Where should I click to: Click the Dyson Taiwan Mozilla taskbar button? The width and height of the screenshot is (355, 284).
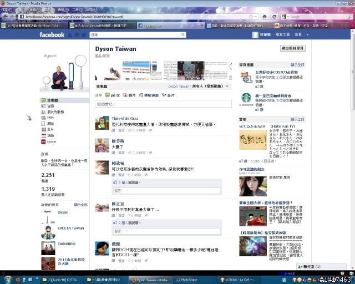pyautogui.click(x=150, y=280)
